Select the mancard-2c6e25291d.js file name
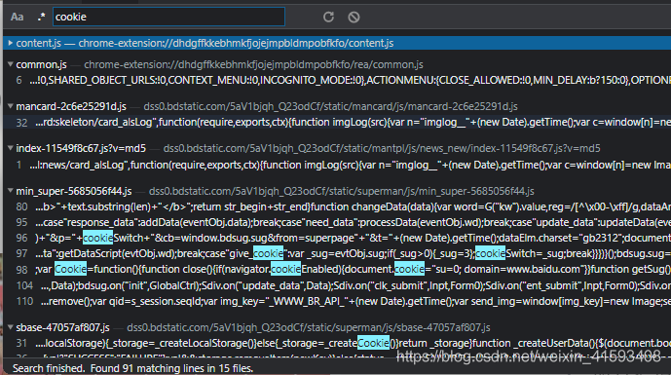The image size is (671, 375). [x=71, y=106]
